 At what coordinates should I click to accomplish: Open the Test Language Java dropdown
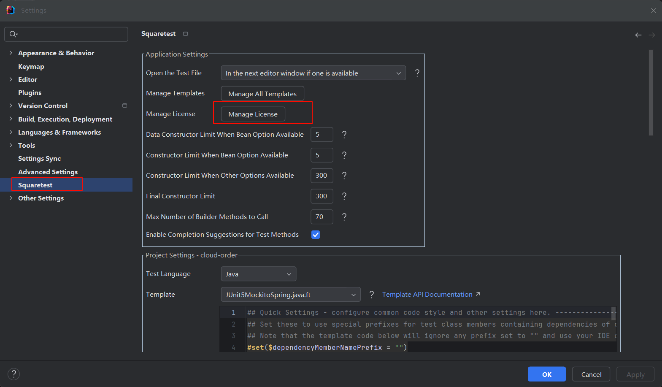point(259,274)
